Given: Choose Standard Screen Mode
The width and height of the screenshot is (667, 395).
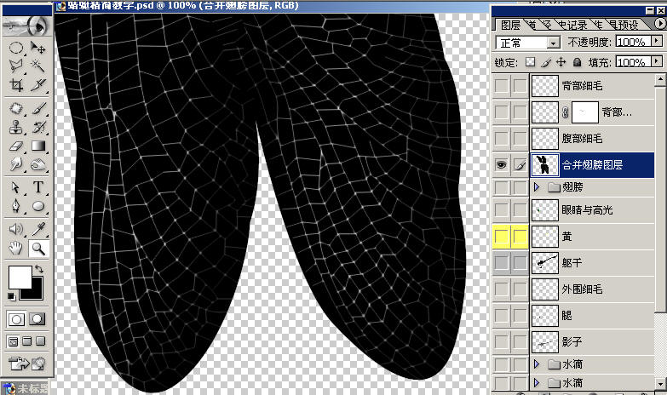Looking at the screenshot, I should pyautogui.click(x=13, y=341).
